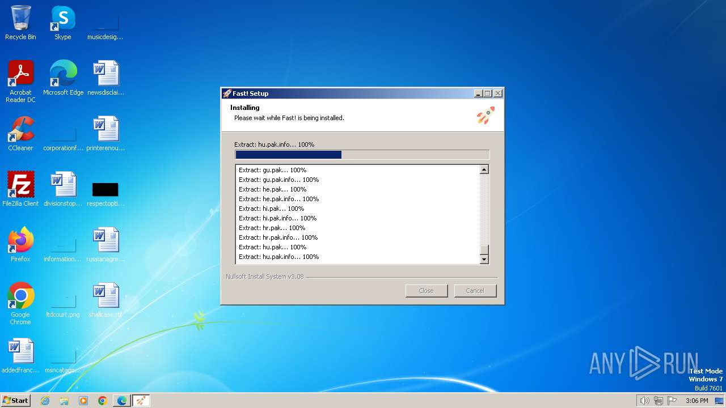Launch Microsoft Edge desktop shortcut

pyautogui.click(x=63, y=78)
